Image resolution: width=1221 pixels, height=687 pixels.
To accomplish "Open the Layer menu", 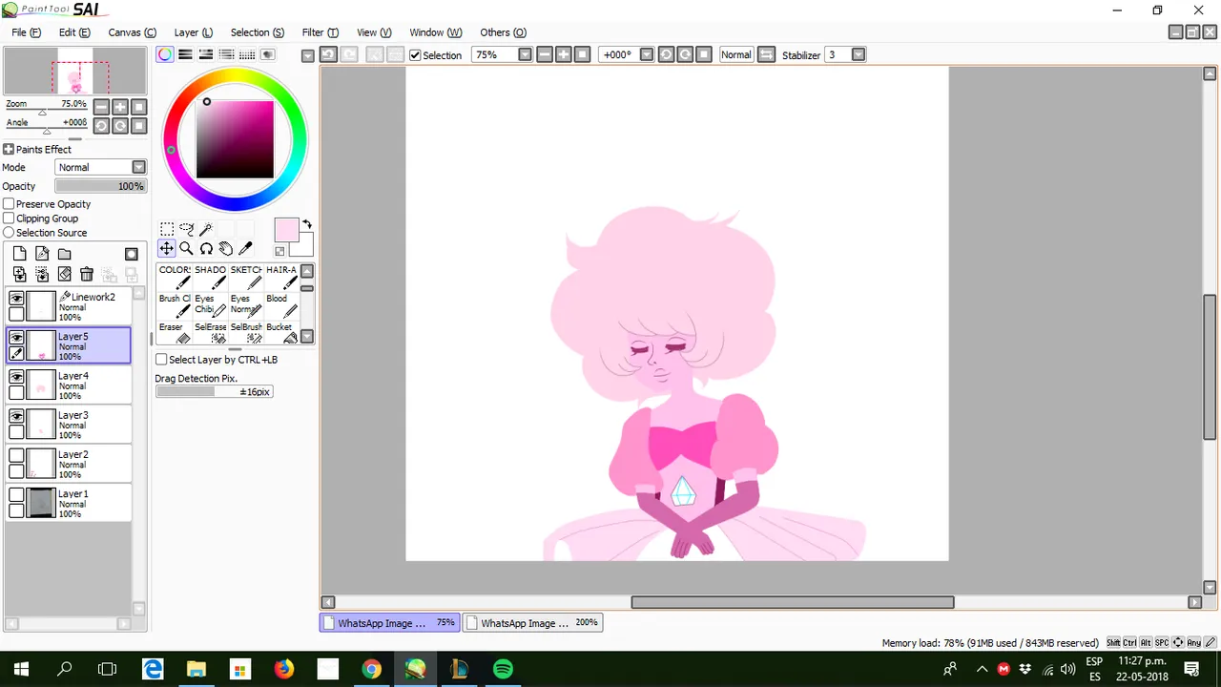I will (x=193, y=32).
